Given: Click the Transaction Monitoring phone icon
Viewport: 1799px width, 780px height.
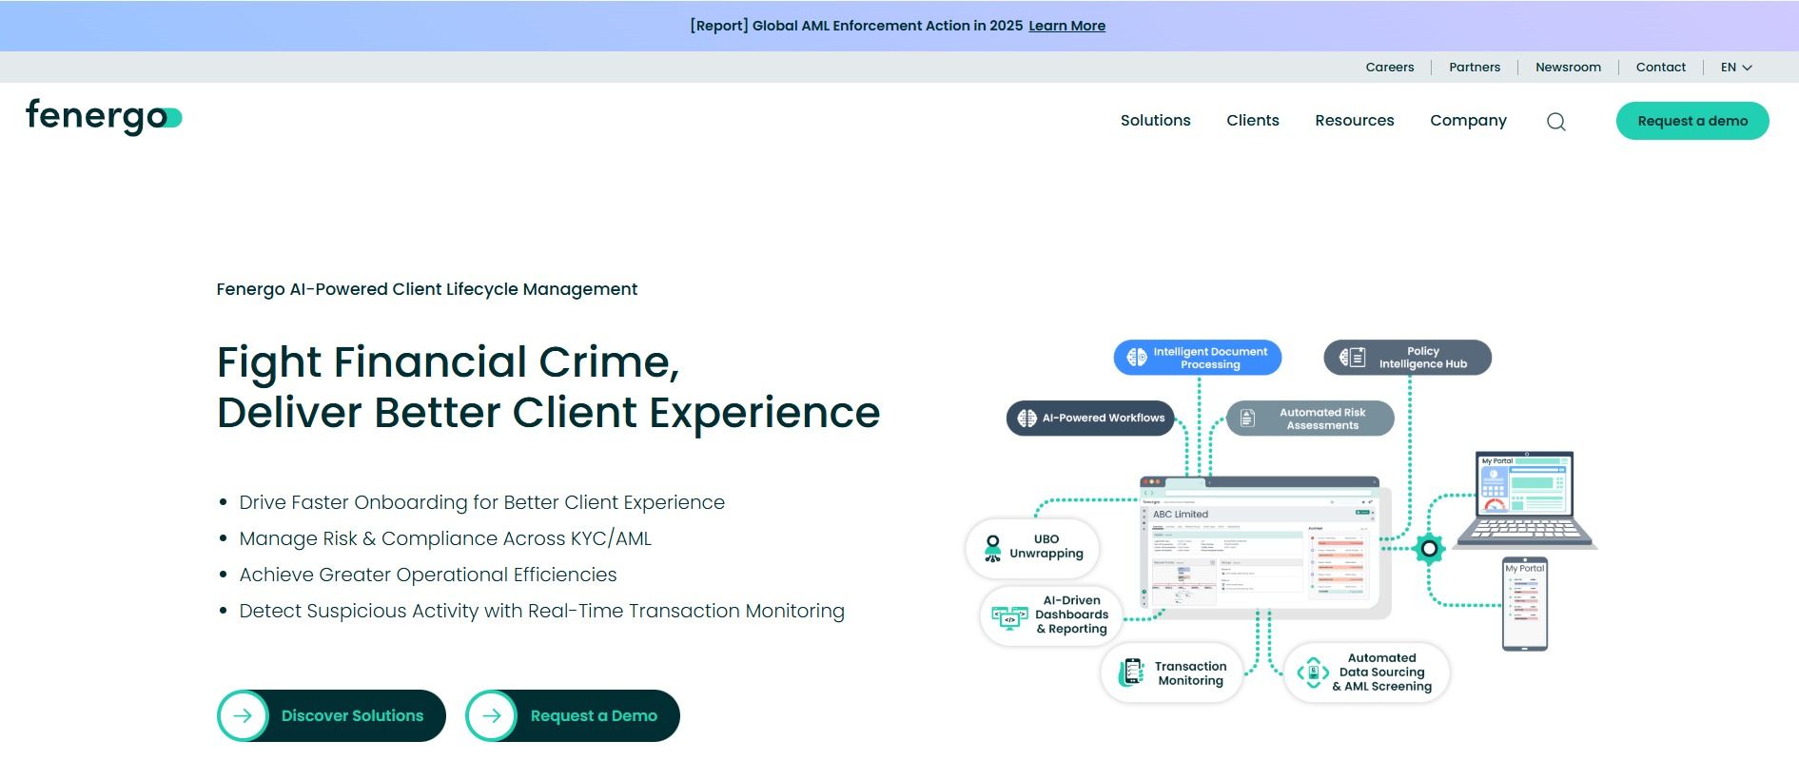Looking at the screenshot, I should coord(1131,673).
